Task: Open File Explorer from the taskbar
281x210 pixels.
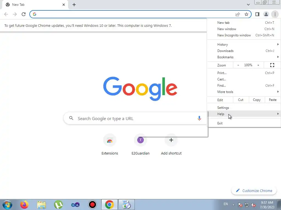Action: point(41,205)
